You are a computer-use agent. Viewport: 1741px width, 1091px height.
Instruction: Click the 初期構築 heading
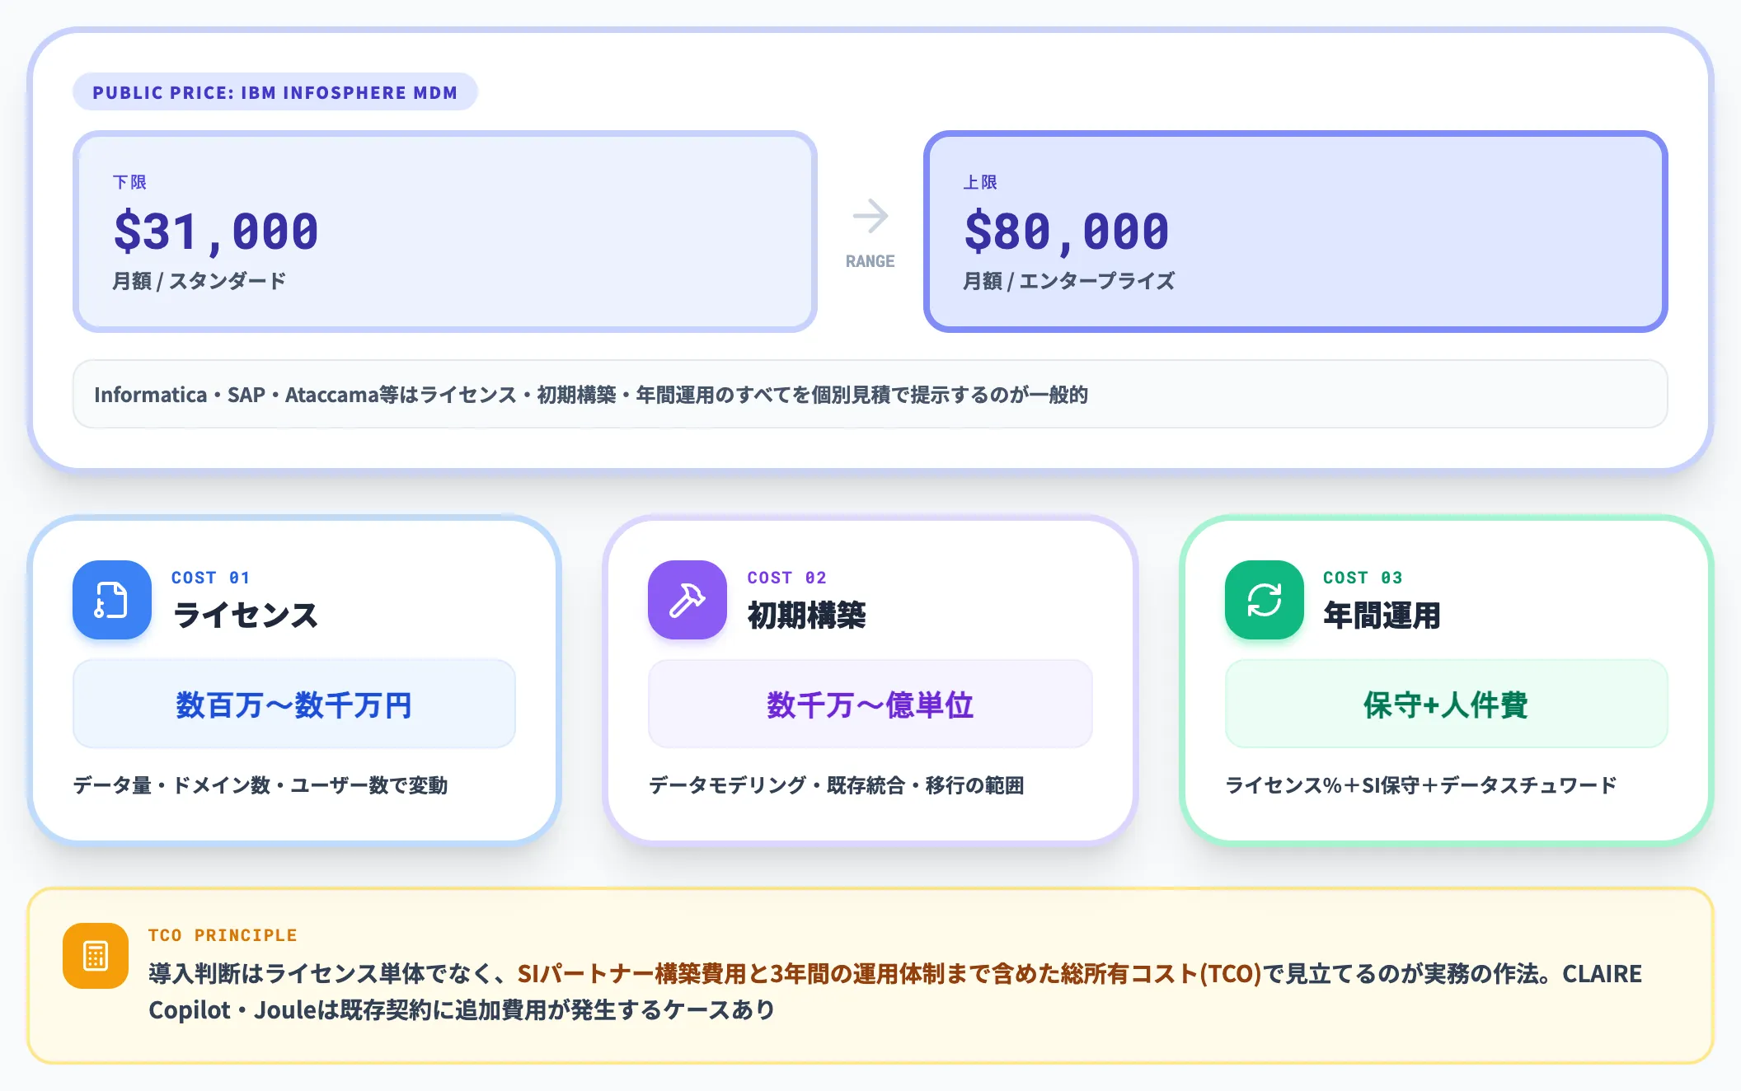[x=806, y=616]
